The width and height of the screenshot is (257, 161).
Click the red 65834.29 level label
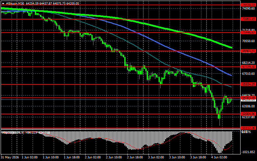pyautogui.click(x=248, y=84)
